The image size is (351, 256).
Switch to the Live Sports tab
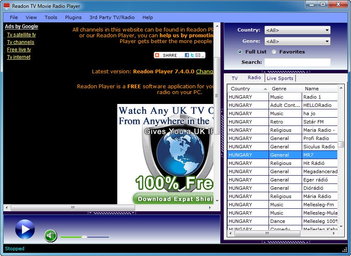(280, 78)
